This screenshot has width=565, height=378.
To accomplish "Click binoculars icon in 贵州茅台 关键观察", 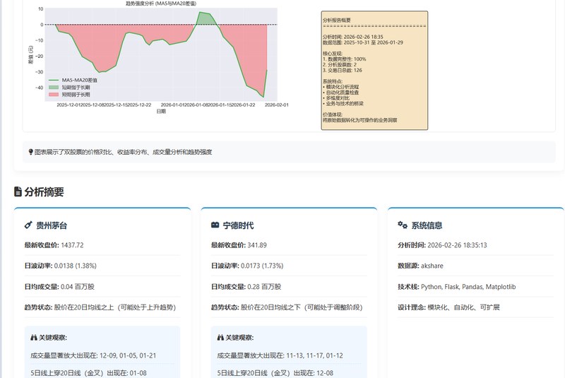I will pos(35,338).
